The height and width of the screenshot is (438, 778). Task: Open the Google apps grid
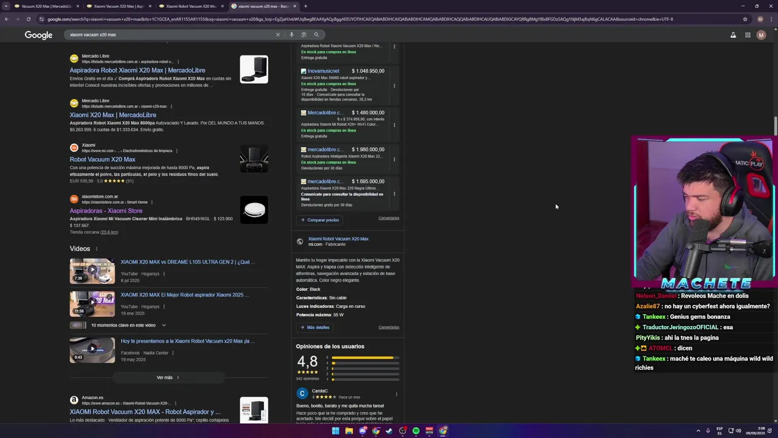click(748, 35)
